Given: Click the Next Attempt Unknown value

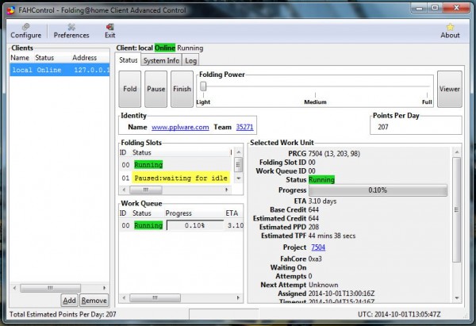Looking at the screenshot, I should (x=324, y=285).
